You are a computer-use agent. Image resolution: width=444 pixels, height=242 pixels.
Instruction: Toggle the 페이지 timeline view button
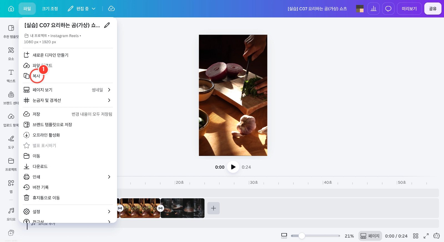tap(370, 236)
